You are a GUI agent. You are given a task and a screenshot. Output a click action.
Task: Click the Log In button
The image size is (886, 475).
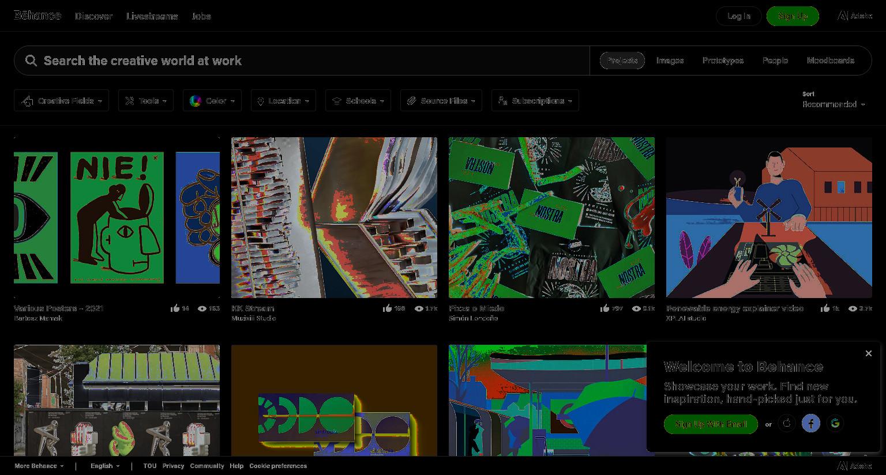pos(739,16)
